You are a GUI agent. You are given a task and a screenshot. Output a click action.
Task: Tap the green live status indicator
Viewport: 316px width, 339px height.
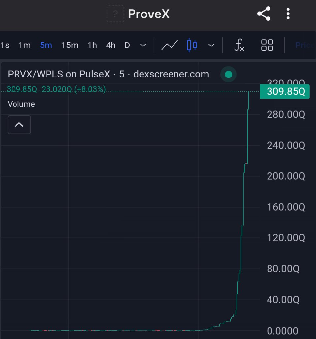[x=228, y=75]
